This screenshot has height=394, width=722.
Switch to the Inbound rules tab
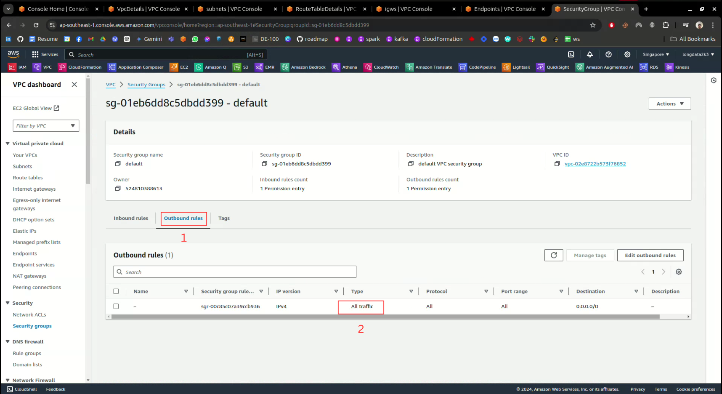click(x=131, y=218)
